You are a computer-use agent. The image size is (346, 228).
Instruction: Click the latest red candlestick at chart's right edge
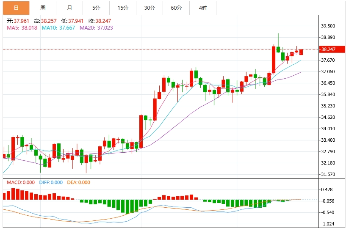[x=301, y=52]
